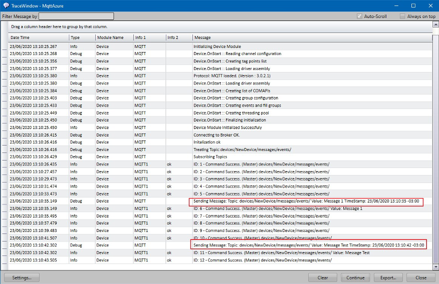Close the window using the title bar X

pos(430,5)
